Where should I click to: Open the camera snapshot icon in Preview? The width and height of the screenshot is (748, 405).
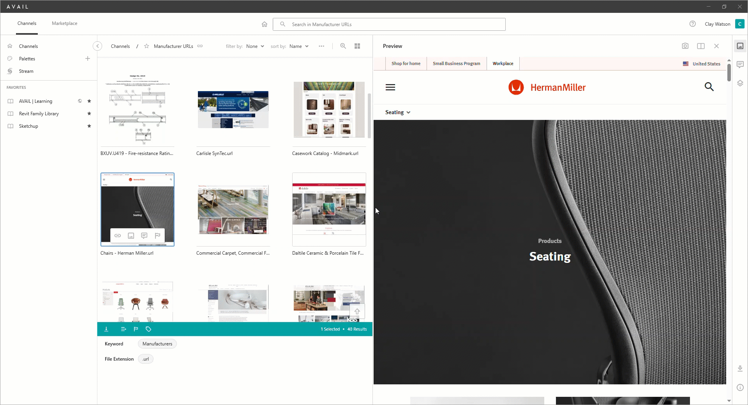(x=685, y=46)
